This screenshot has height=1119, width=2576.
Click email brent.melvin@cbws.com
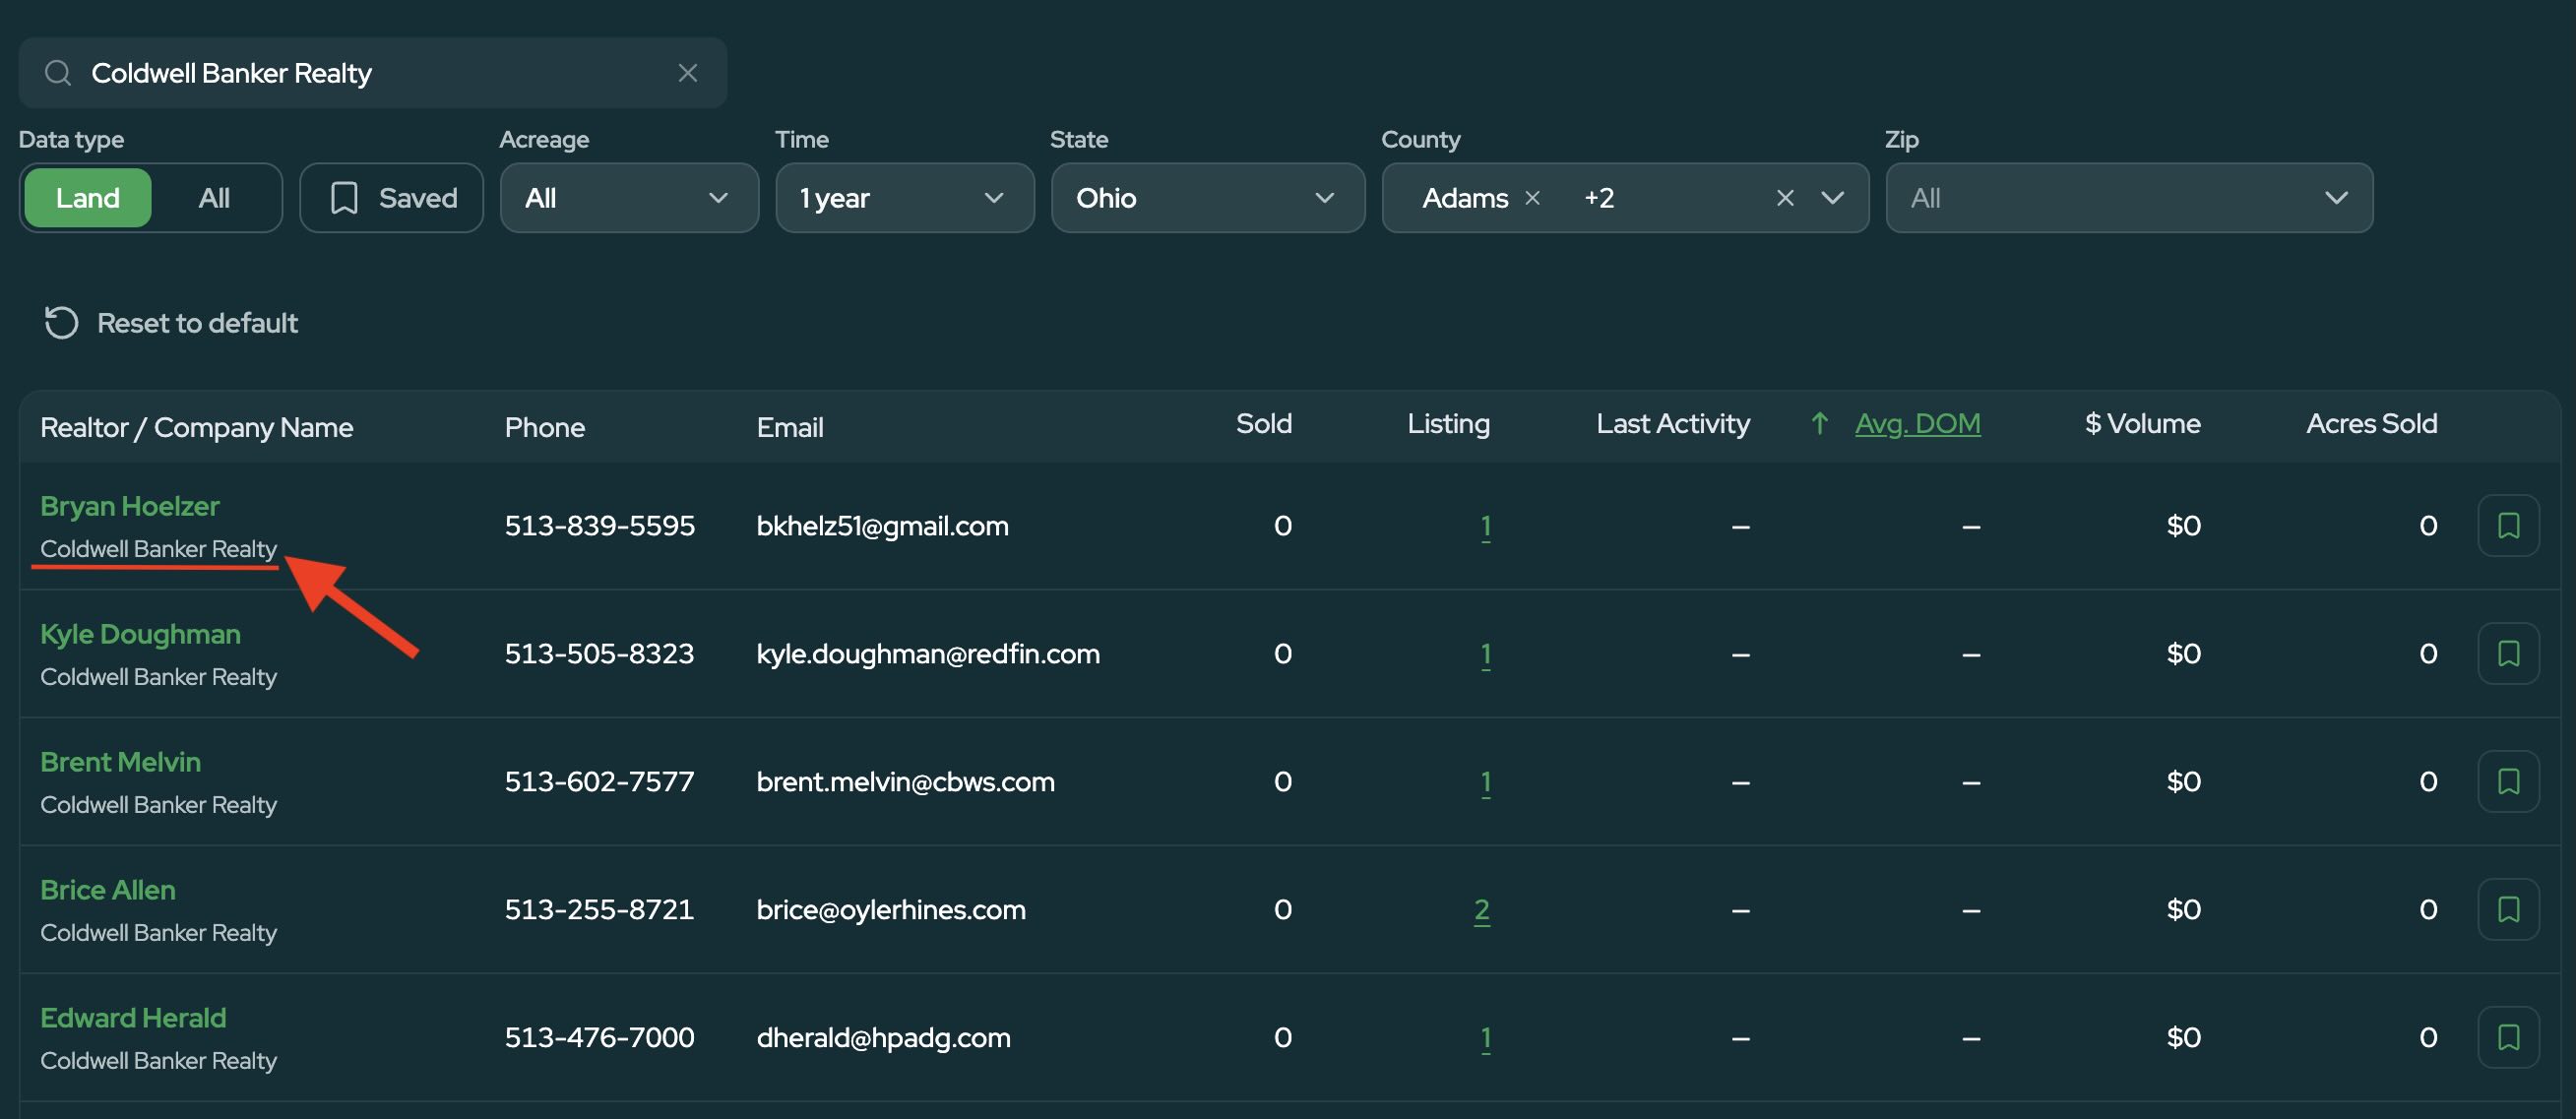905,782
